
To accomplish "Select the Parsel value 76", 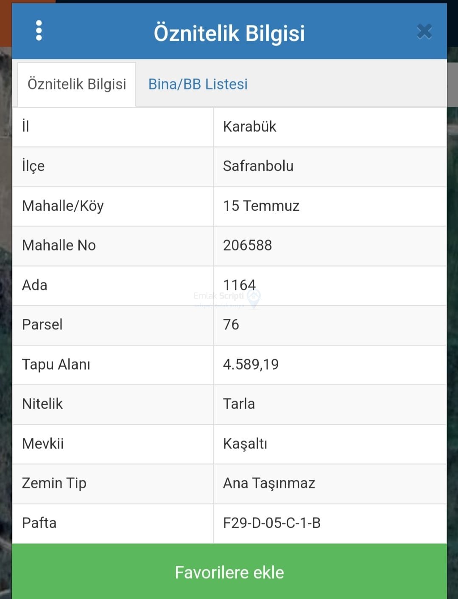I will click(231, 325).
